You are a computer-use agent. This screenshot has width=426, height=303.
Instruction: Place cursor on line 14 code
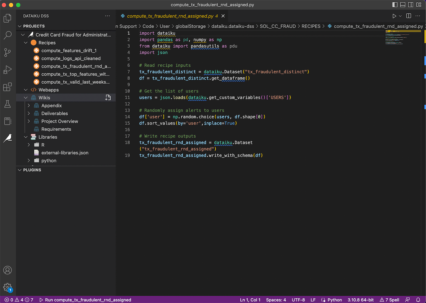click(x=202, y=117)
